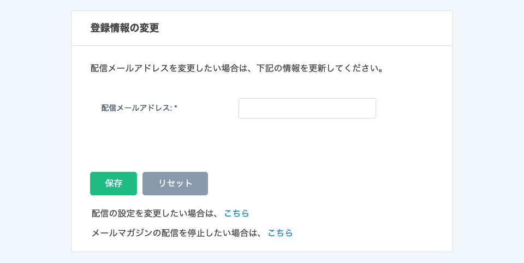Click the empty space between the field and 保存
The image size is (524, 263).
click(218, 145)
